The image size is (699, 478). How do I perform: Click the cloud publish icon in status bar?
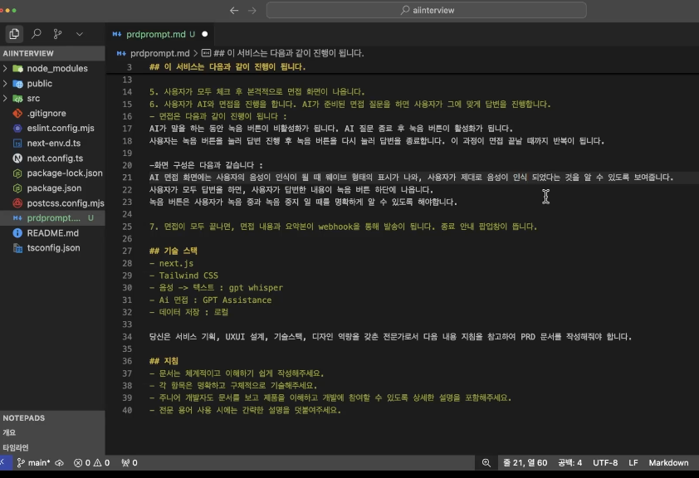coord(59,463)
